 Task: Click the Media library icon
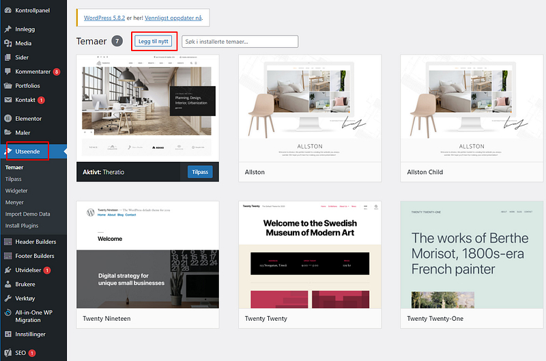pyautogui.click(x=8, y=43)
